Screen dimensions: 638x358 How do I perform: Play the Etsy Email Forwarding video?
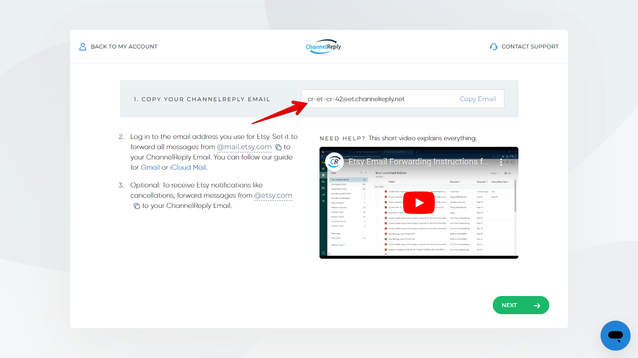point(419,203)
